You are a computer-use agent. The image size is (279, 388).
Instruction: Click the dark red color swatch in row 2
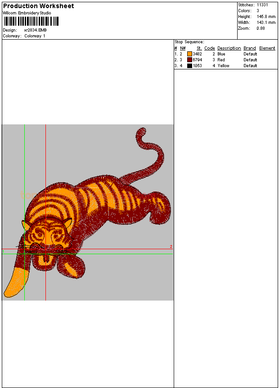(189, 60)
